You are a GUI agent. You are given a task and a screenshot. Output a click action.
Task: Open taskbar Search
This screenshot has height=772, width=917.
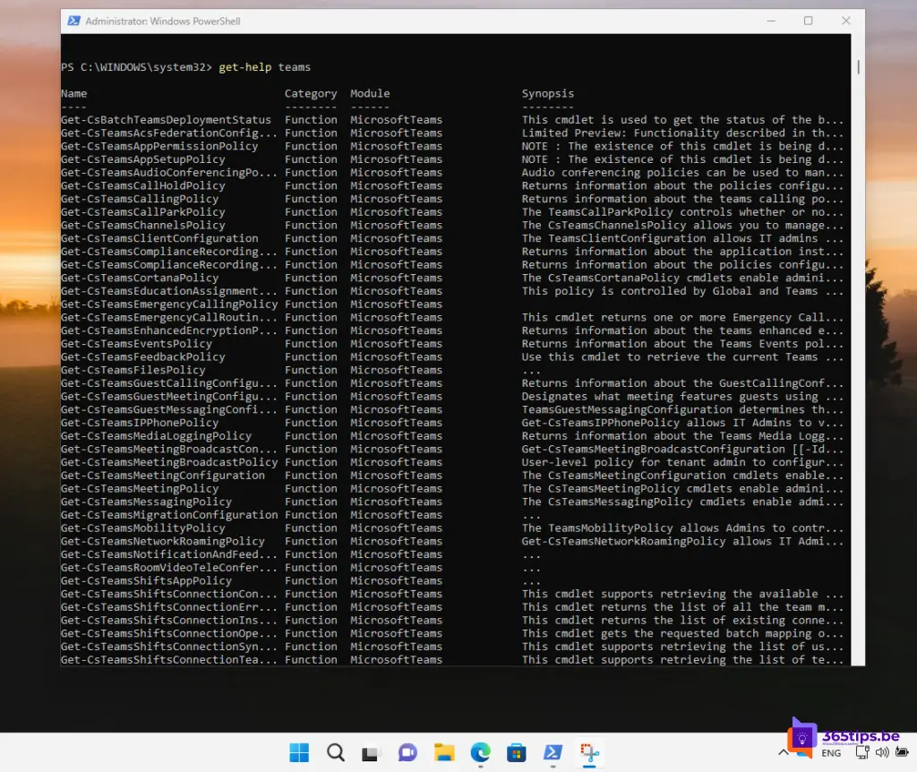(335, 752)
